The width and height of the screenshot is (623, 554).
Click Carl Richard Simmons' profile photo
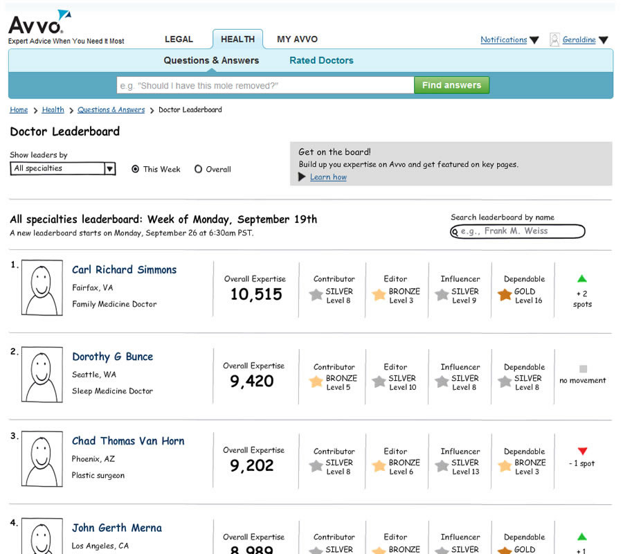point(42,287)
